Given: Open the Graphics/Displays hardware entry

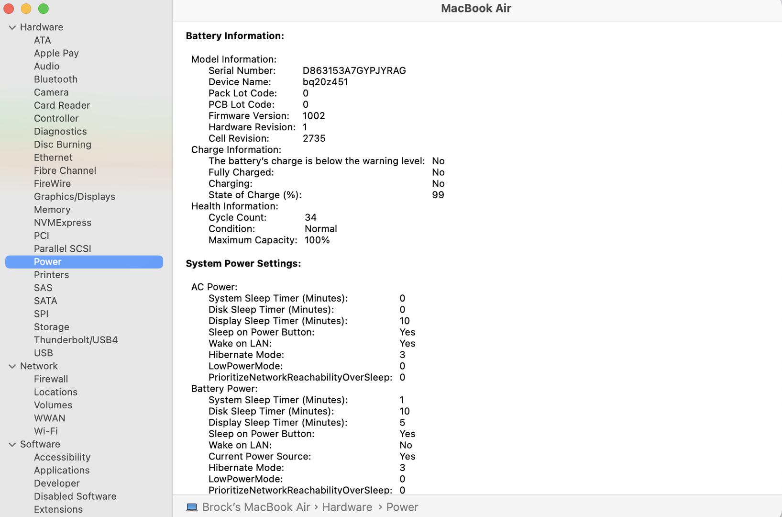Looking at the screenshot, I should (74, 197).
